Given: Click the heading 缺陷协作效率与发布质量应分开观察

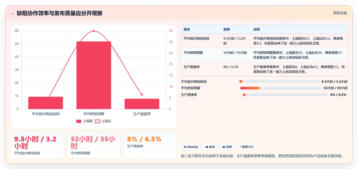Looking at the screenshot, I should [59, 13].
